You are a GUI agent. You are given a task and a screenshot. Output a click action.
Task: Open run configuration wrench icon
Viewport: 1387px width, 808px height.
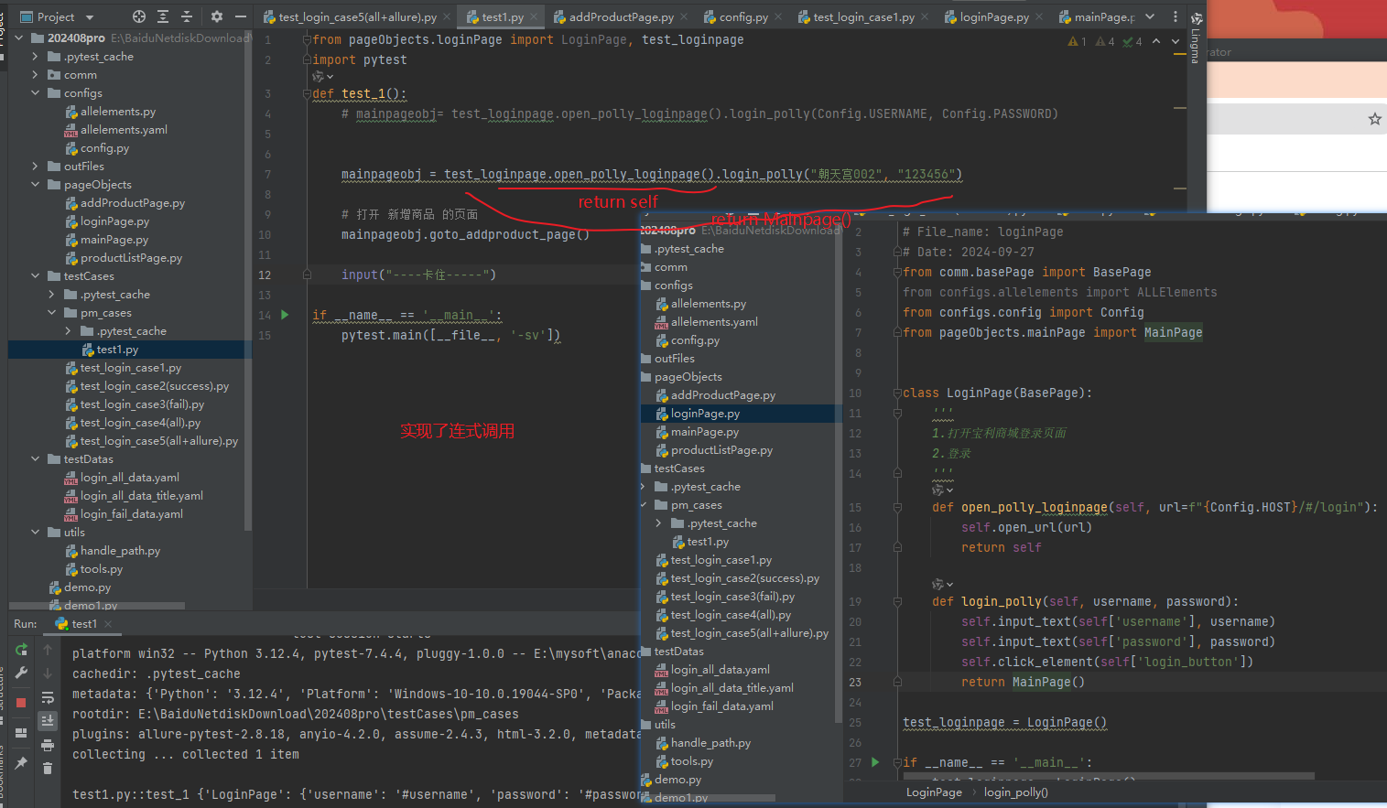click(x=21, y=673)
